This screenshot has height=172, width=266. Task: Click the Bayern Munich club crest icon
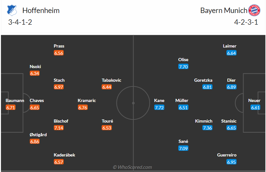tap(254, 10)
